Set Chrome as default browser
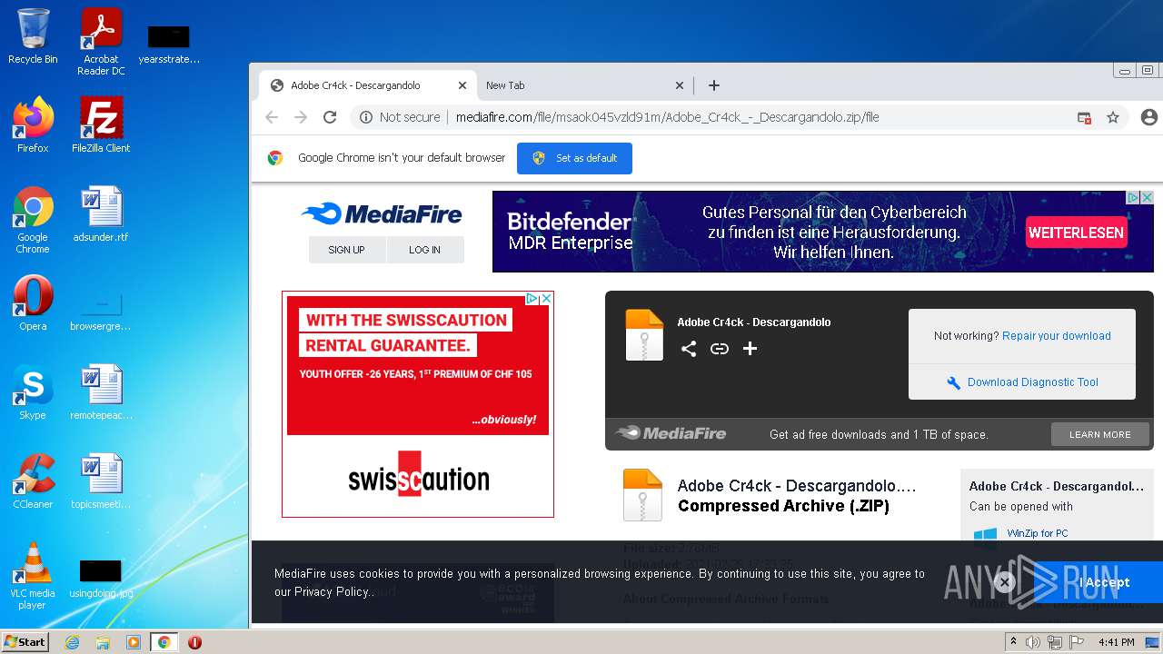 574,158
